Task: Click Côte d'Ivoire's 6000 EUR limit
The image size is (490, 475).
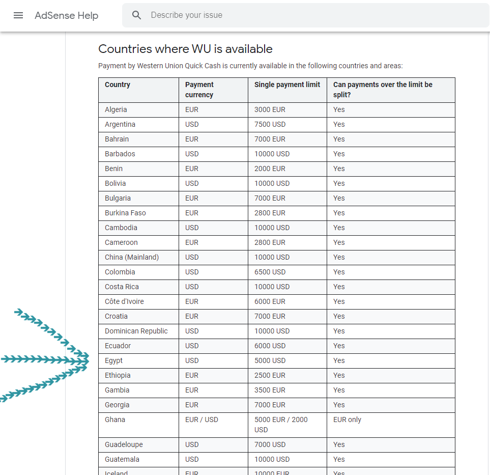Action: pos(287,301)
